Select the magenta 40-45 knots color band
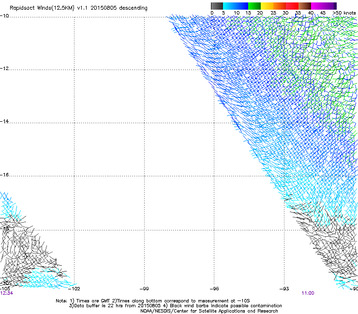The width and height of the screenshot is (358, 314). (317, 6)
